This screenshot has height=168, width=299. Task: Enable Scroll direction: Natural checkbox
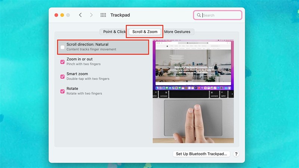click(x=62, y=47)
